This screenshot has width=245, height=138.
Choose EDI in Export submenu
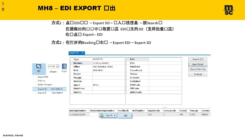click(125, 116)
